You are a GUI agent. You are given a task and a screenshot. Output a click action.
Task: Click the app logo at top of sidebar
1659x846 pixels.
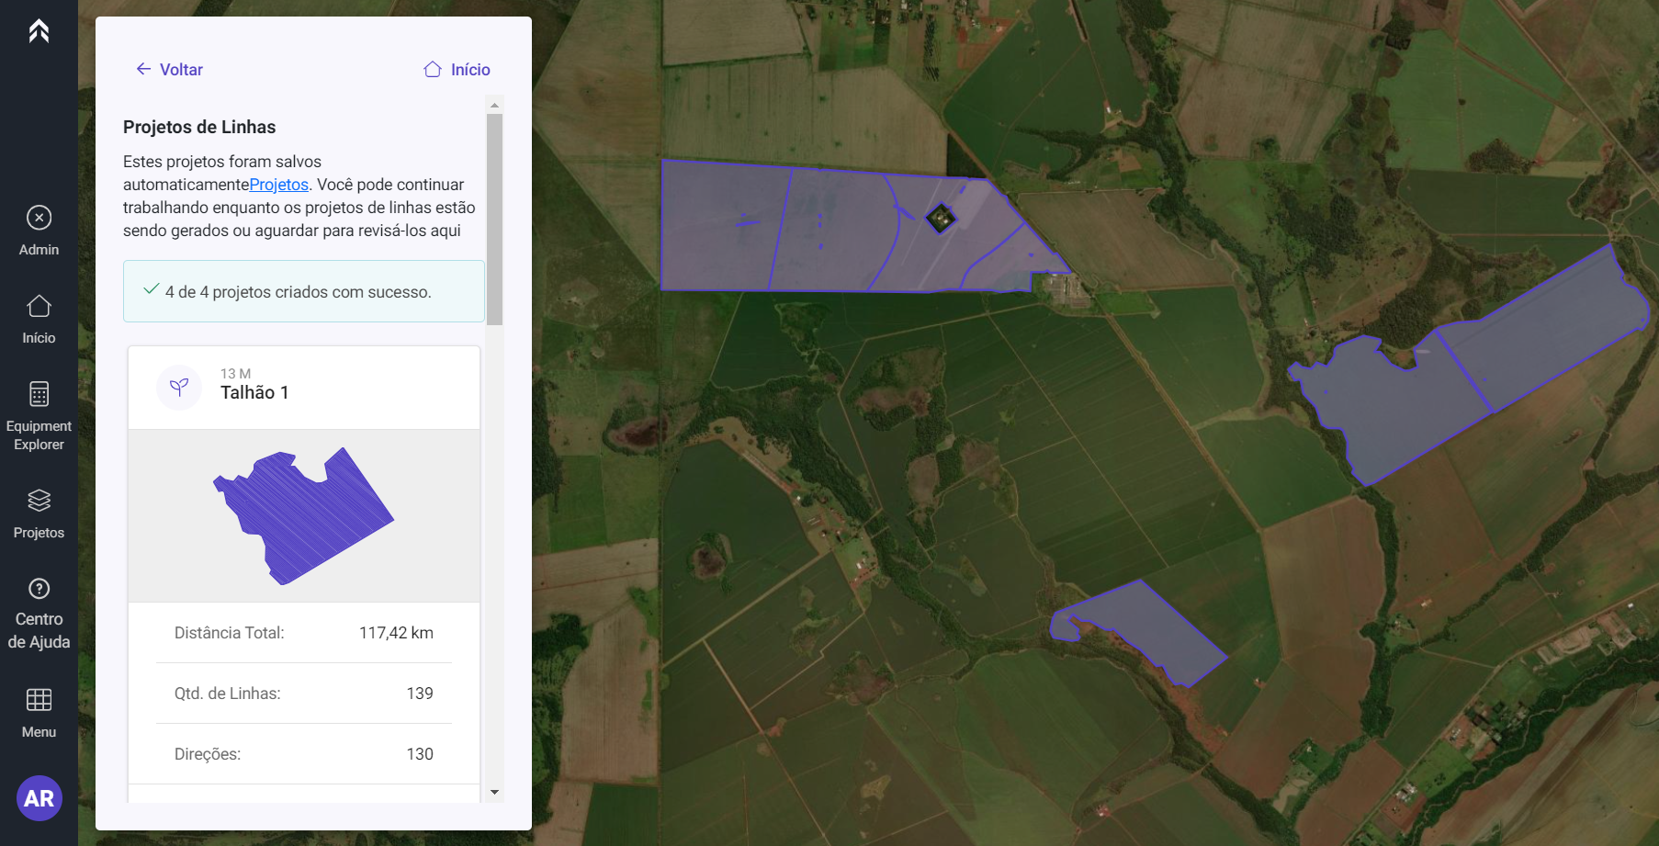point(39,31)
